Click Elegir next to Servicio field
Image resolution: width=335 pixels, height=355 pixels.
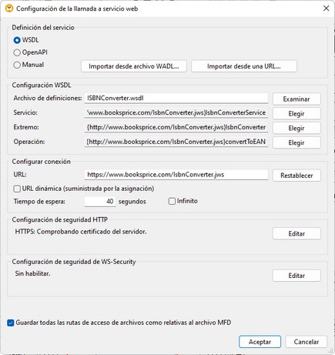pyautogui.click(x=296, y=113)
